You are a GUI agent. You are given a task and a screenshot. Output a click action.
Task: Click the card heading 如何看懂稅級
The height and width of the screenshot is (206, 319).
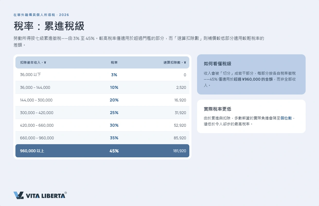tap(217, 64)
